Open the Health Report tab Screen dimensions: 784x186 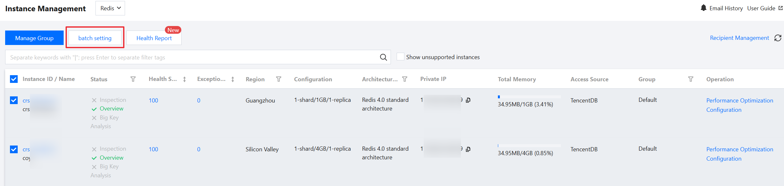tap(154, 38)
